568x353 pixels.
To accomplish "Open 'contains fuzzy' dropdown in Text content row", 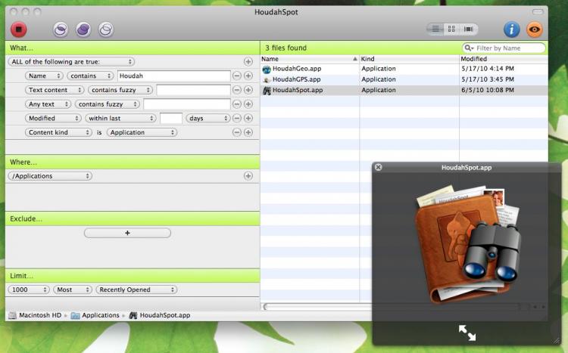I will pyautogui.click(x=120, y=90).
